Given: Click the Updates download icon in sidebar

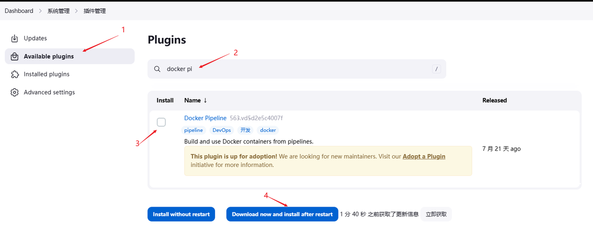Looking at the screenshot, I should [15, 38].
